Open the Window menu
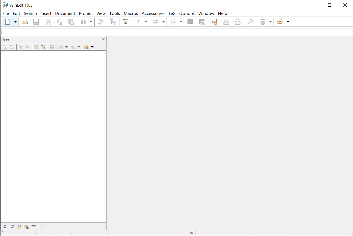This screenshot has width=353, height=236. tap(206, 13)
